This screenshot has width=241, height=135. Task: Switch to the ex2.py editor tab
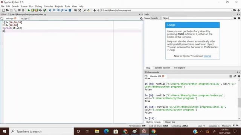(24, 18)
